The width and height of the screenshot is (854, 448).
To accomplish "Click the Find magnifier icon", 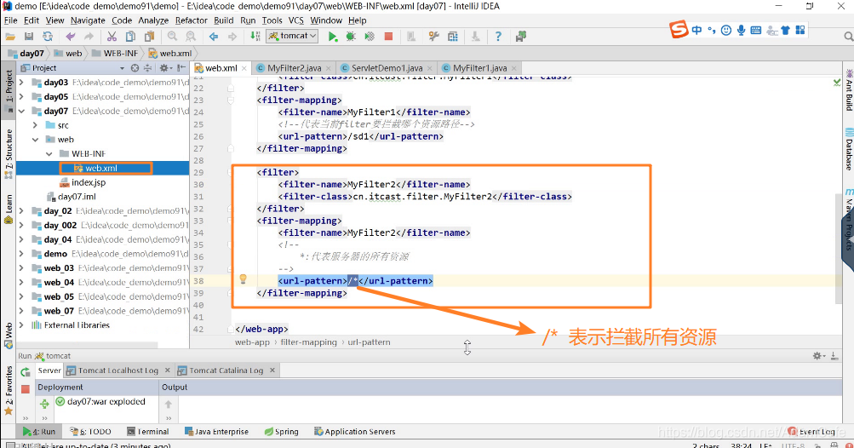I will (x=172, y=37).
